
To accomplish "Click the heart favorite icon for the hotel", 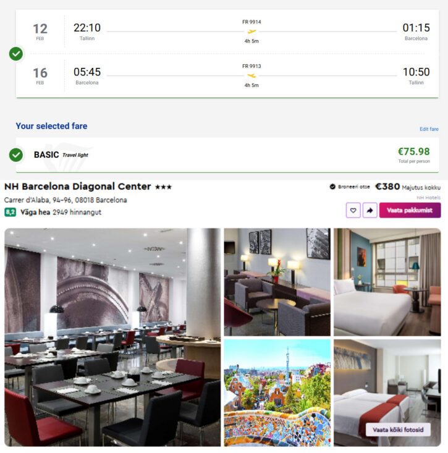I will (x=353, y=210).
